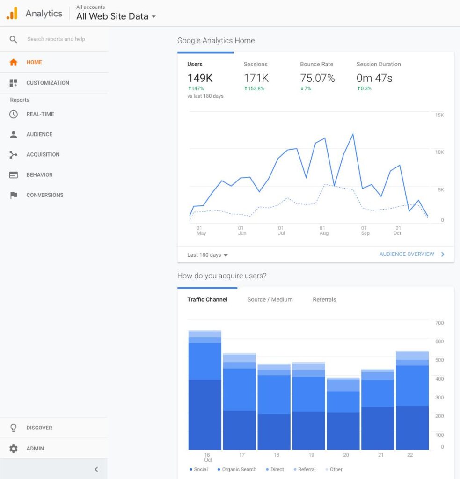Click the Conversions flag icon
This screenshot has height=479, width=460.
[x=14, y=195]
